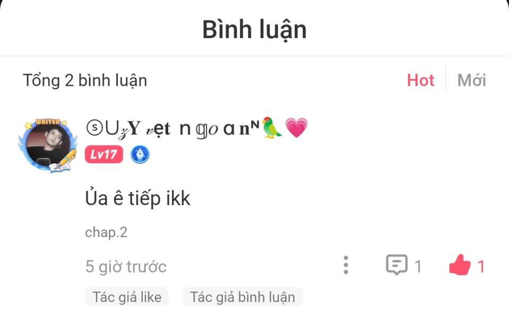
Task: Tap the WRITER avatar frame badge
Action: pos(48,122)
